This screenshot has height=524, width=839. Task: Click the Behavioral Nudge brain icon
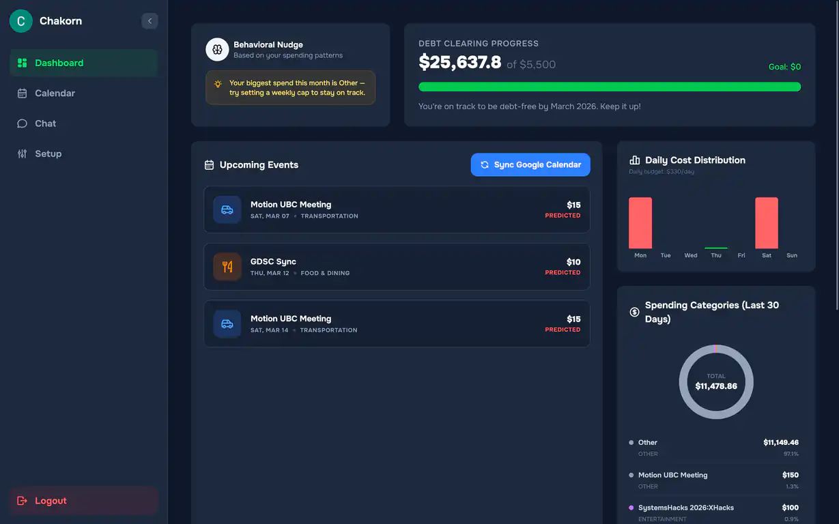click(x=217, y=49)
